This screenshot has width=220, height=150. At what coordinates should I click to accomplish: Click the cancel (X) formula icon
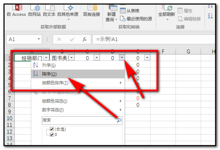[x=59, y=40]
